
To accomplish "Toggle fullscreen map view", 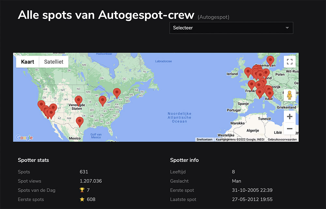I will 289,61.
